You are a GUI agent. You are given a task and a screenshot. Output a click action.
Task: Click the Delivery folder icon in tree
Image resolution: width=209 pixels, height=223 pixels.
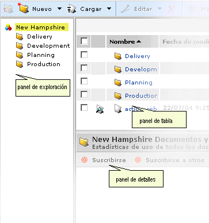[20, 36]
